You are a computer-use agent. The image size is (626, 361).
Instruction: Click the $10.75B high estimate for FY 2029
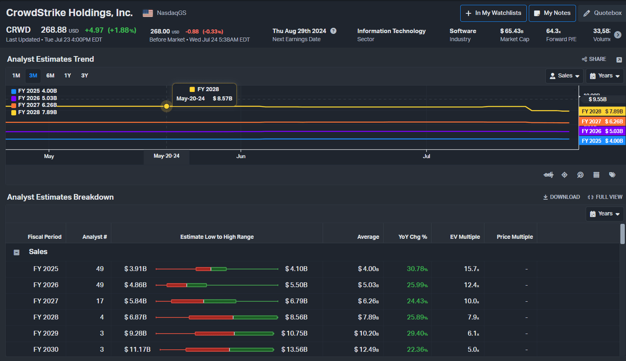294,334
